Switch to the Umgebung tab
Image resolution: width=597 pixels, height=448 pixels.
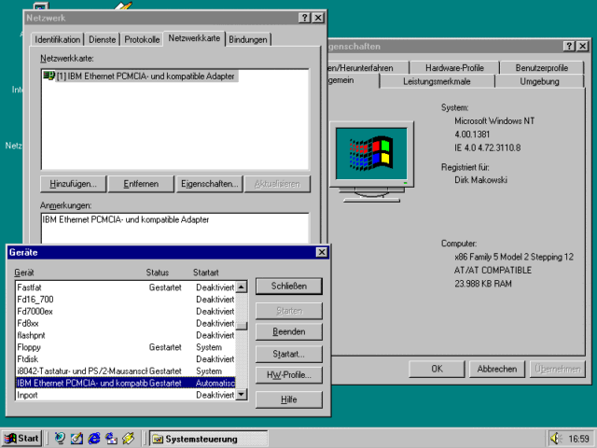(539, 81)
